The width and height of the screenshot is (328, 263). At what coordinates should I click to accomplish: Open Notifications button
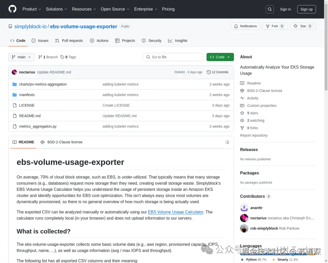(245, 26)
